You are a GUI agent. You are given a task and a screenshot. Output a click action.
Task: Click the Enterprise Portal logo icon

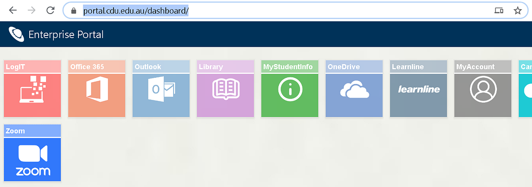(16, 34)
